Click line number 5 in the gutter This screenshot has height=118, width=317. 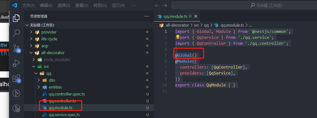coord(166,55)
